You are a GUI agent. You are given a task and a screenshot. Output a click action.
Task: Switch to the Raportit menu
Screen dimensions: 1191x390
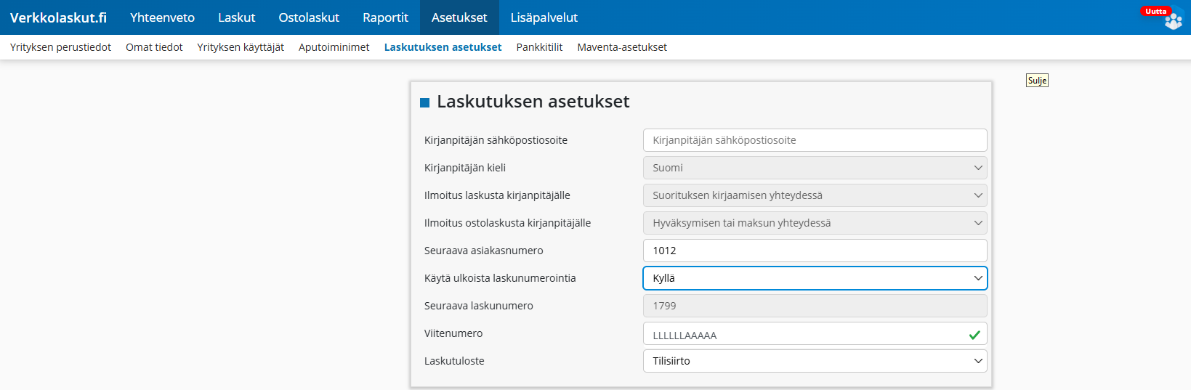point(385,17)
